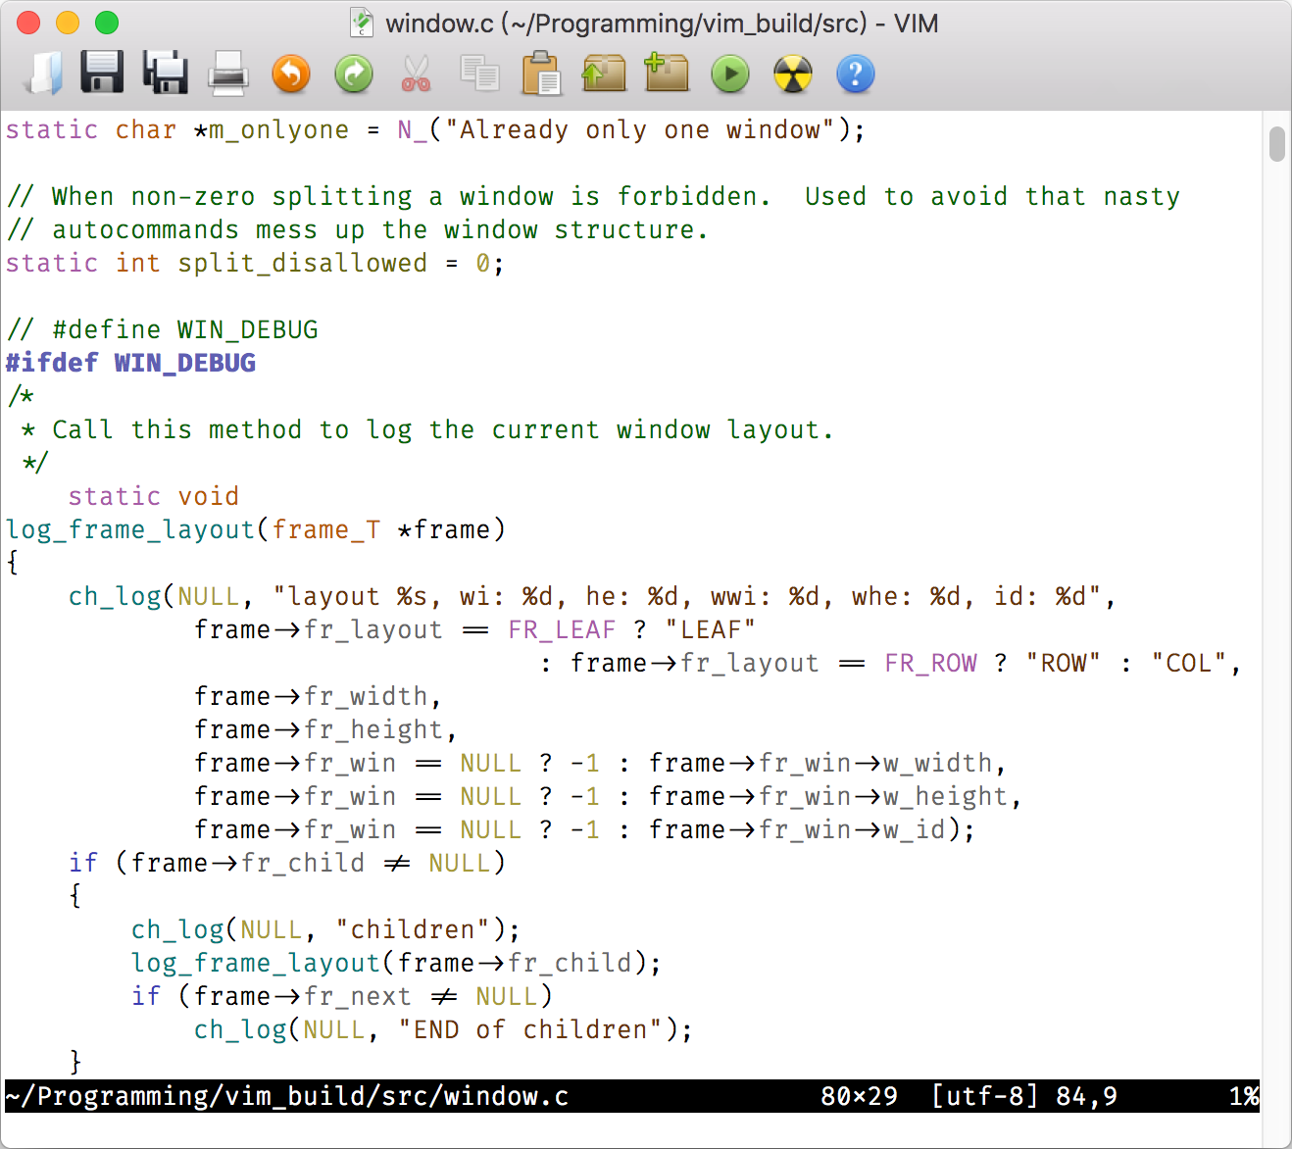The height and width of the screenshot is (1149, 1292).
Task: Open a file with the Open icon
Action: [x=41, y=74]
